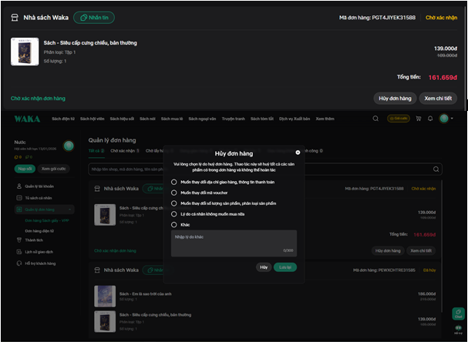Click the search magnifier icon in header

click(375, 119)
